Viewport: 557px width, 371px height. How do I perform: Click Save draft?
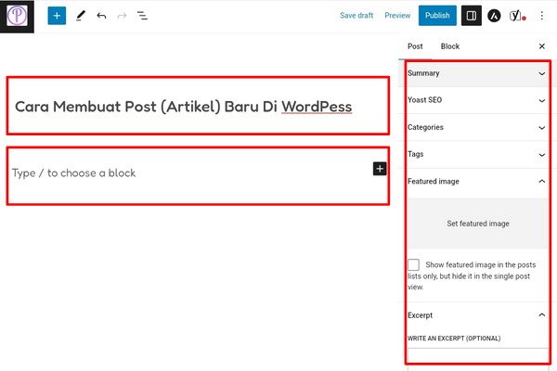tap(356, 16)
